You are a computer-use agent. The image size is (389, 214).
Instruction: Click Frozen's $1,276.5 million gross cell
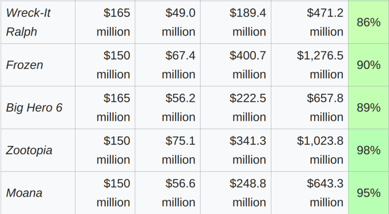click(320, 65)
